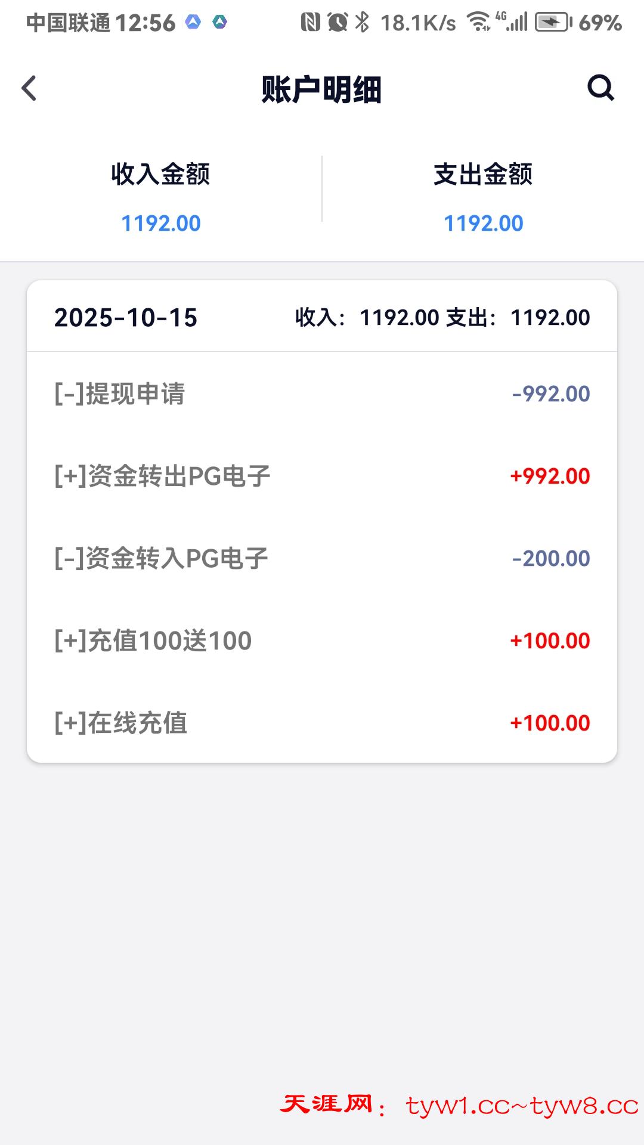Tap the 2025-10-15 date header
Viewport: 644px width, 1145px height.
coord(126,317)
